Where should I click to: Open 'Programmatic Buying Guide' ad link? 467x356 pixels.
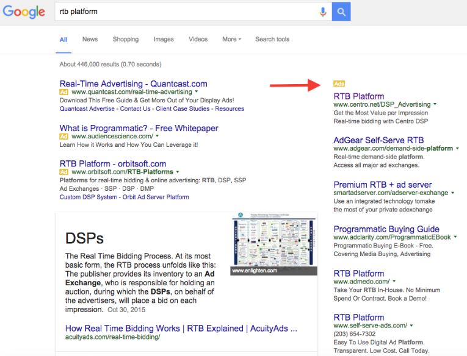(x=386, y=229)
